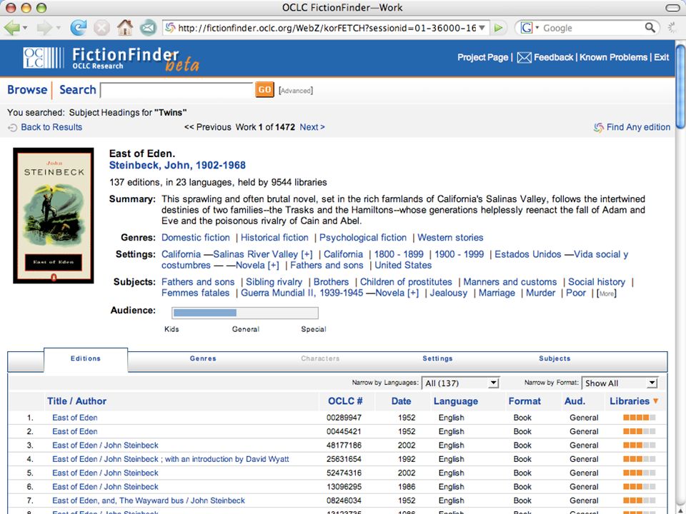Open the Historical fiction genre
The height and width of the screenshot is (514, 686).
click(274, 237)
